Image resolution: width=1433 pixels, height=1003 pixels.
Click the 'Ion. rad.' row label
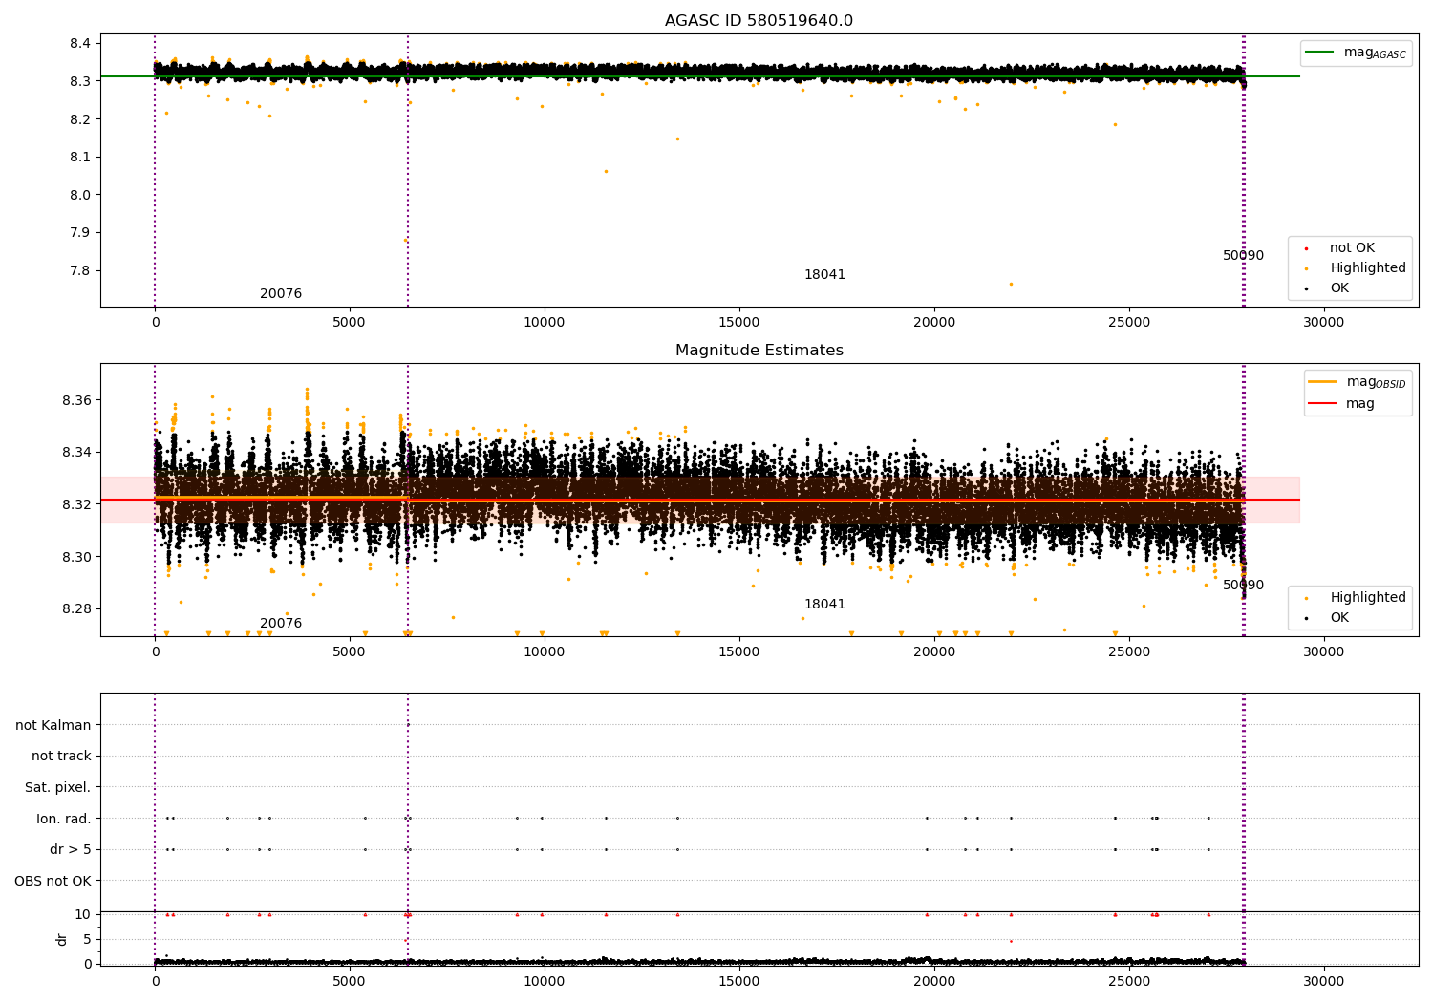point(64,819)
